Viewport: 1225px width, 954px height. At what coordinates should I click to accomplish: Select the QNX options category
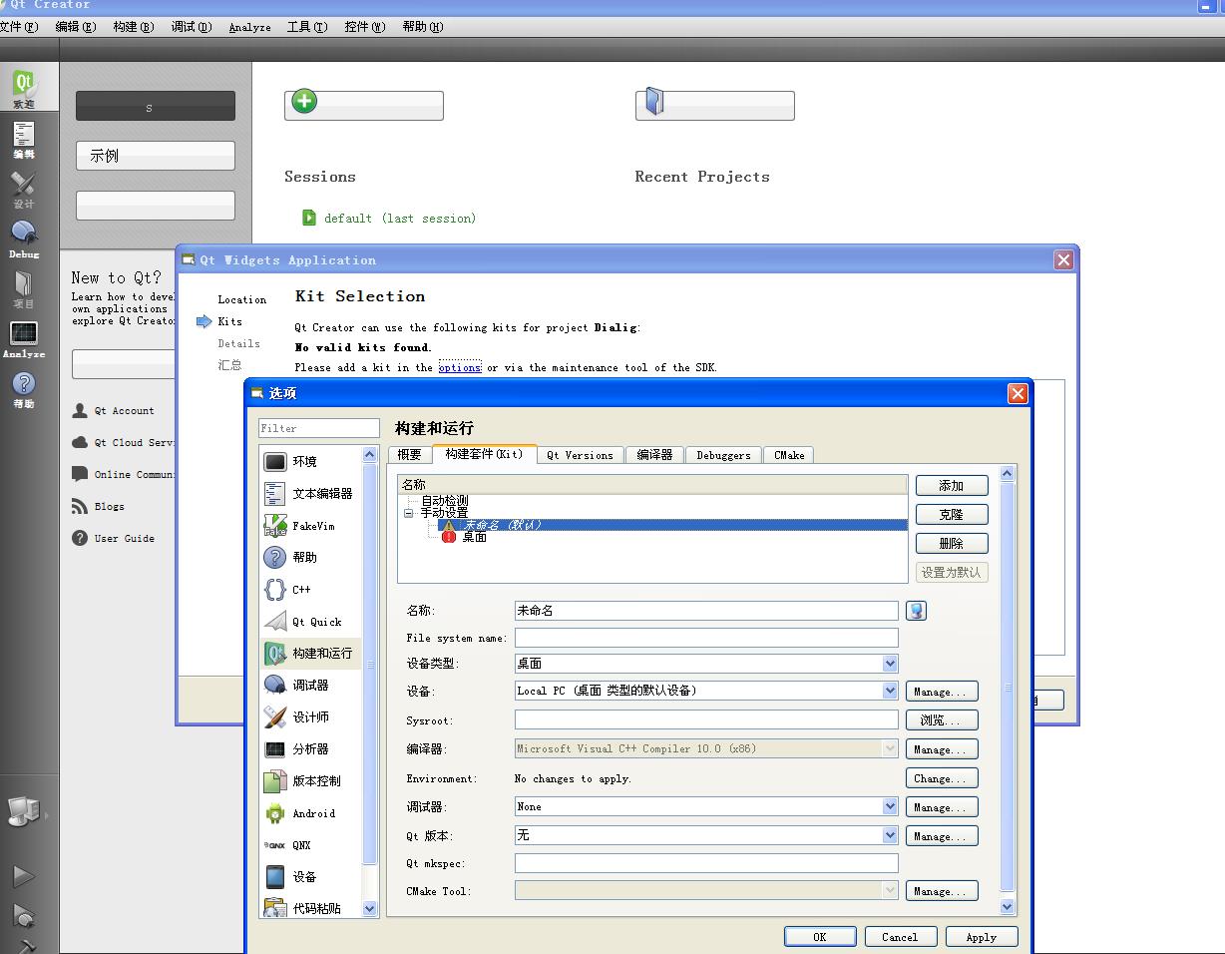[310, 845]
